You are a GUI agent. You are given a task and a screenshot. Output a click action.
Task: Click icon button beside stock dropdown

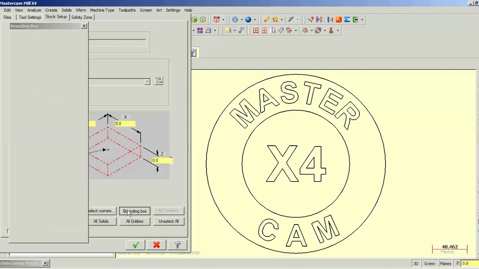pos(159,81)
